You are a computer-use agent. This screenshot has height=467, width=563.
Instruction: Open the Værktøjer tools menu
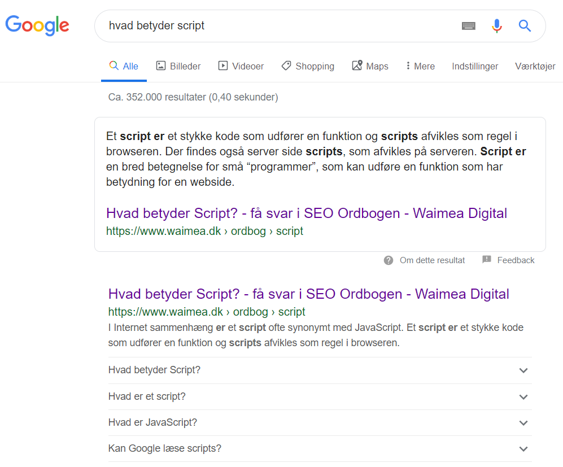tap(535, 66)
